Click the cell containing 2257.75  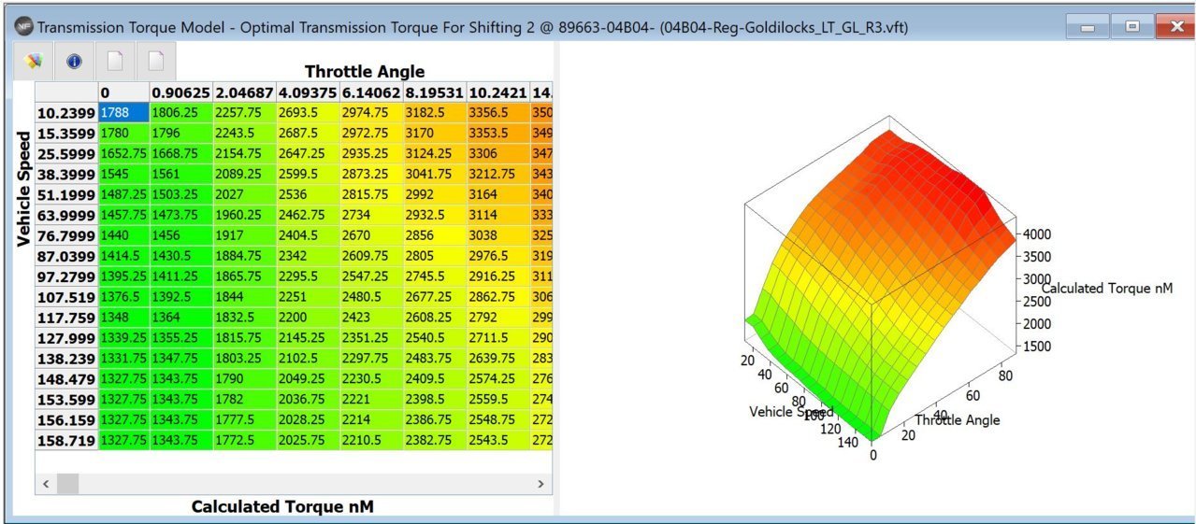244,113
